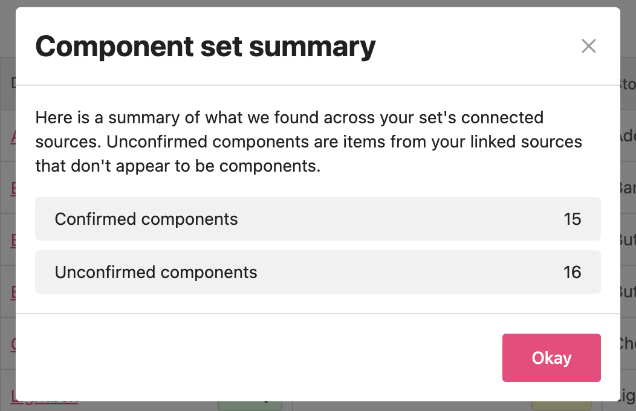Click the Confirmed components row

317,219
